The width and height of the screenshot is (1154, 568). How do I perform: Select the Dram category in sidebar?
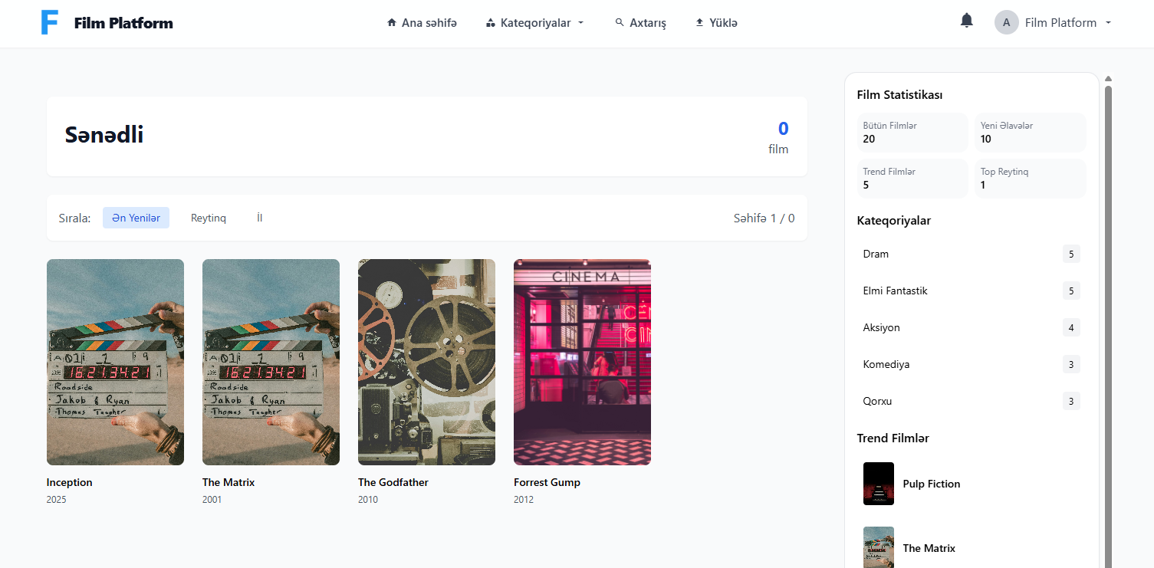click(876, 254)
